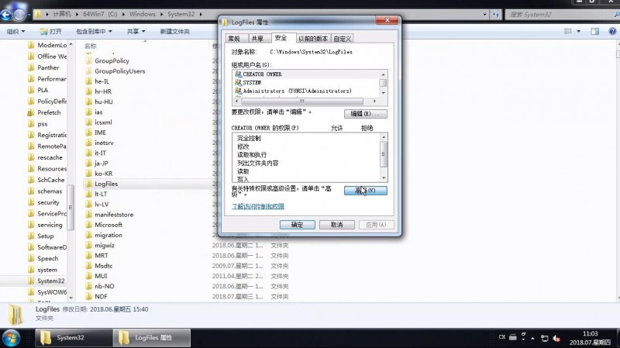The image size is (620, 348).
Task: Toggle the Explorer preview pane icon
Action: (x=595, y=31)
